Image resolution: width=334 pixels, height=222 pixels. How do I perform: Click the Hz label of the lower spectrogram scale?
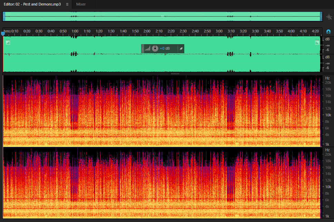pyautogui.click(x=327, y=150)
